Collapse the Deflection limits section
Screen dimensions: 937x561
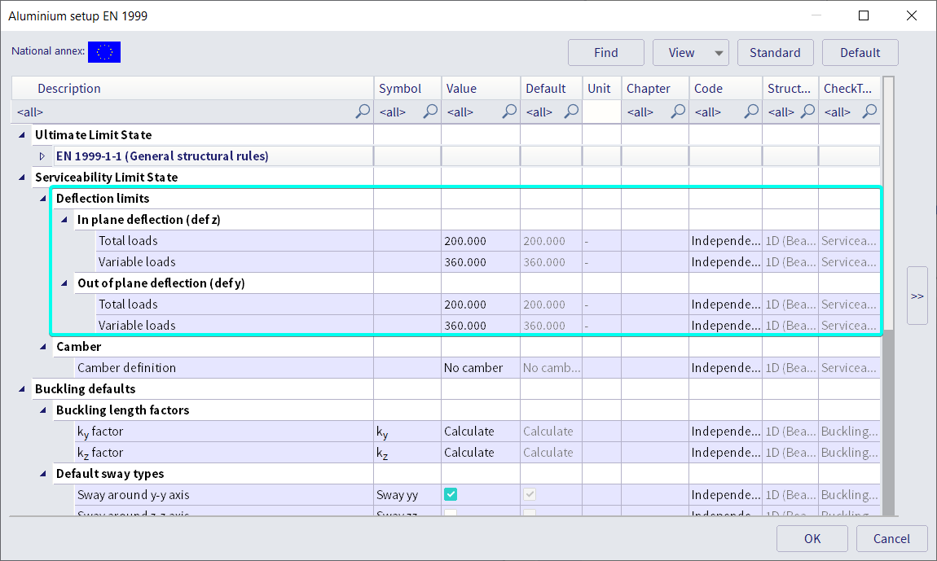click(42, 198)
